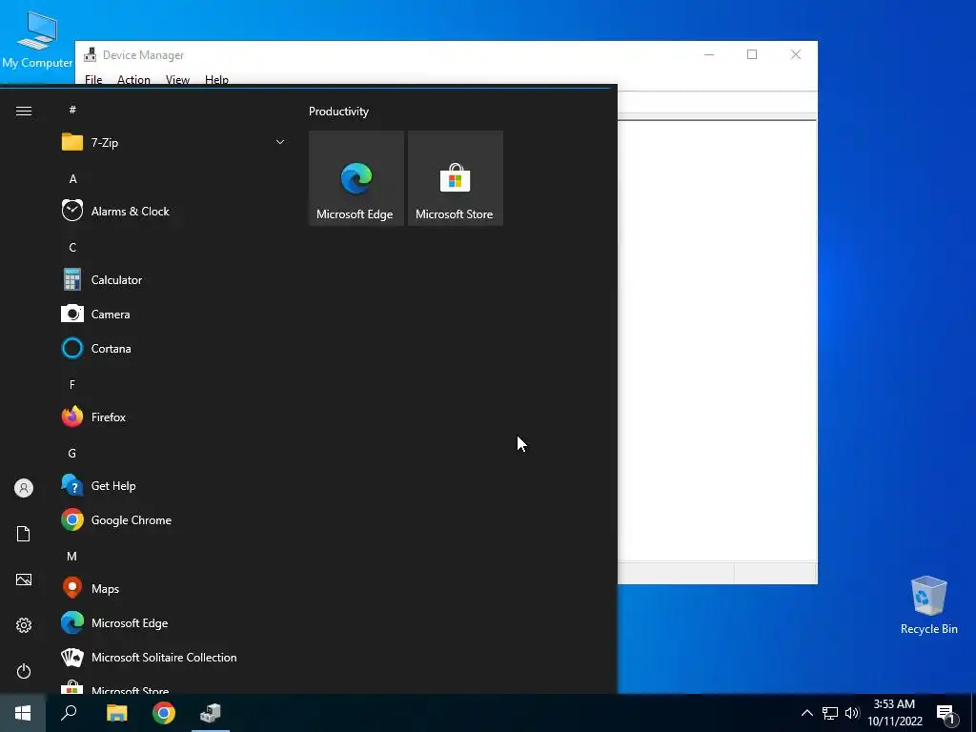976x732 pixels.
Task: Open the notification Action Center icon
Action: tap(946, 713)
